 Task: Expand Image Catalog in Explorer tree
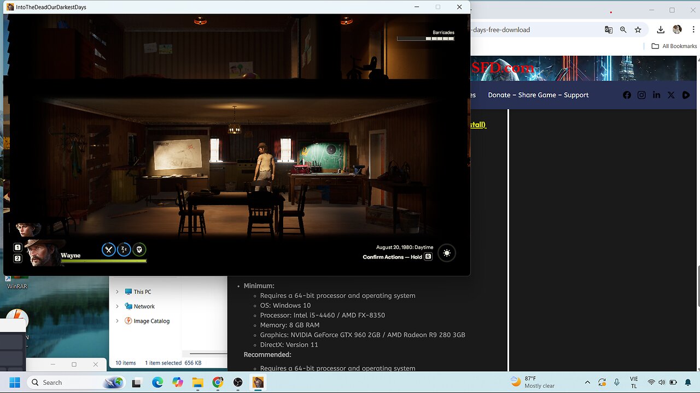(117, 321)
